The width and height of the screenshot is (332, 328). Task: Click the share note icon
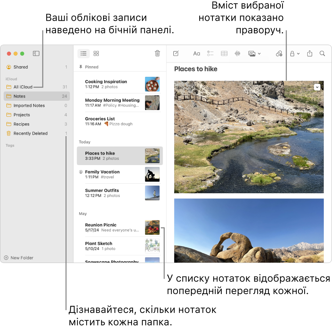(x=310, y=54)
